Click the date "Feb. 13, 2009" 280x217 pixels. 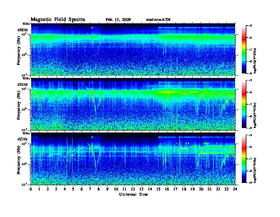(118, 20)
